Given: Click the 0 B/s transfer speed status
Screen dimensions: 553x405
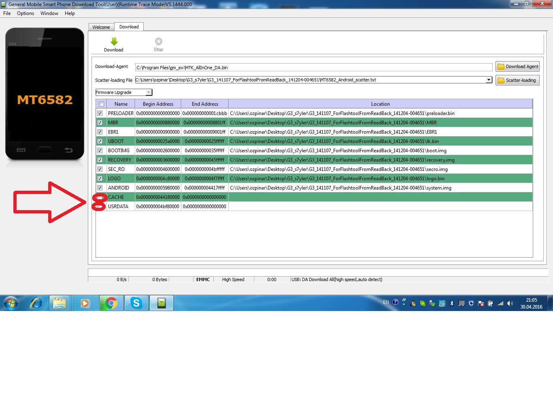Looking at the screenshot, I should coord(121,279).
